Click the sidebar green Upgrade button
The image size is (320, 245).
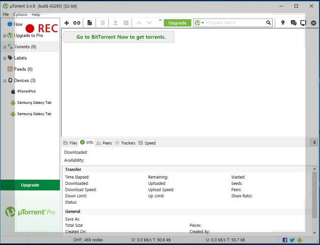(30, 185)
